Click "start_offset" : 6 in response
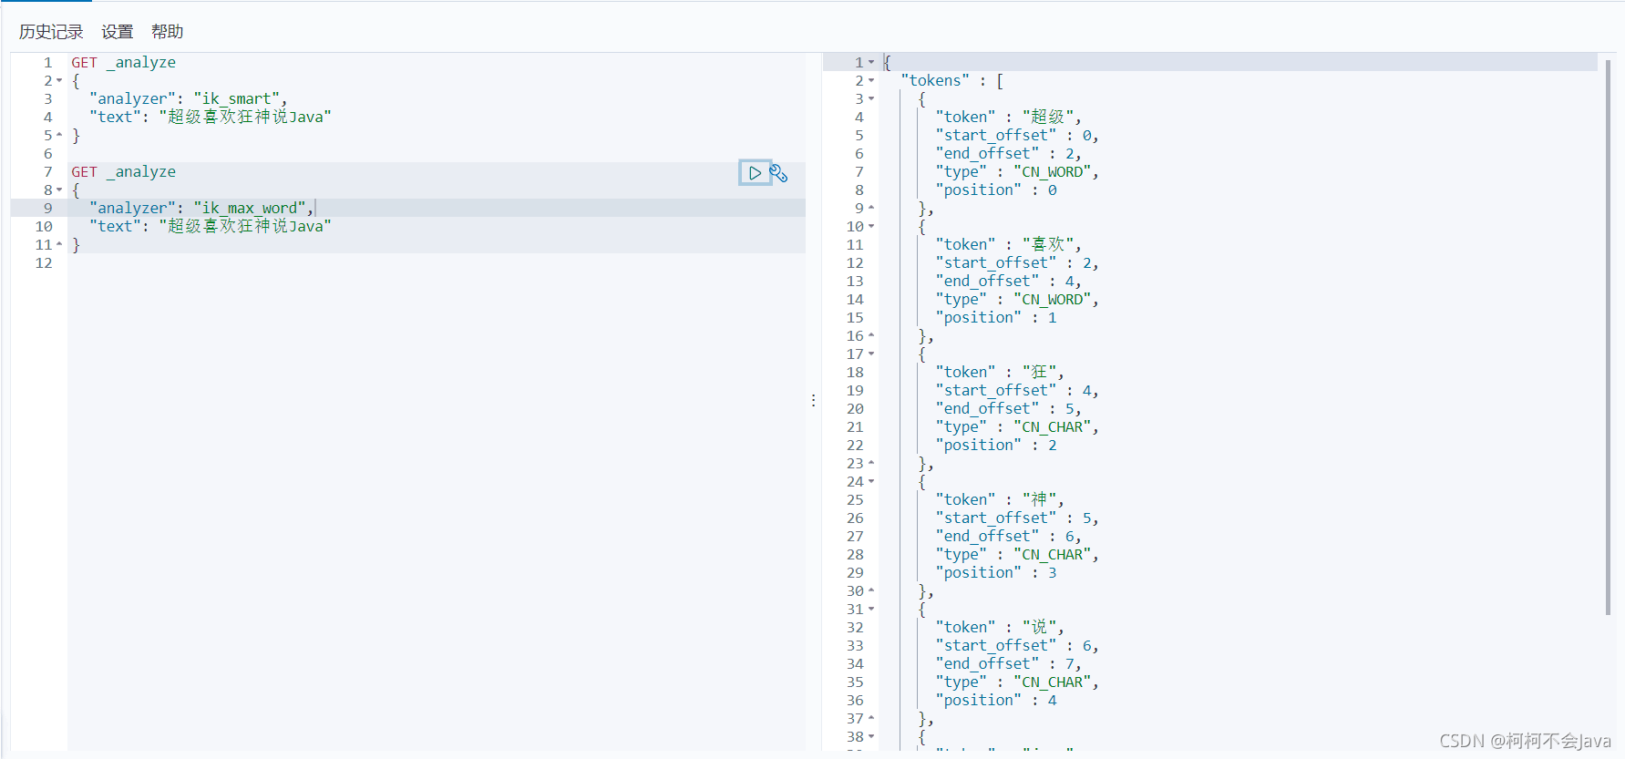The height and width of the screenshot is (759, 1625). (x=1017, y=646)
